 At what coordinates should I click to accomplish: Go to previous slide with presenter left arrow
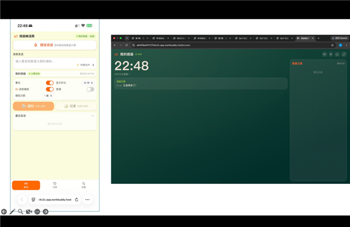(4, 212)
